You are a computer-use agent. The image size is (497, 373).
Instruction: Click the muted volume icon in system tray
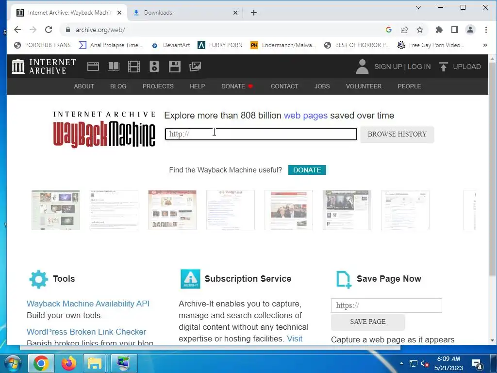coord(424,363)
